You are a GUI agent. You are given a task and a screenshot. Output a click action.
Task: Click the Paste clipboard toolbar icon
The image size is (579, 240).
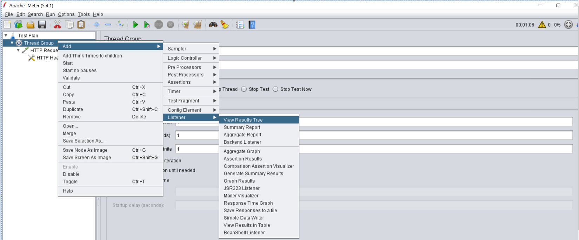pos(81,25)
